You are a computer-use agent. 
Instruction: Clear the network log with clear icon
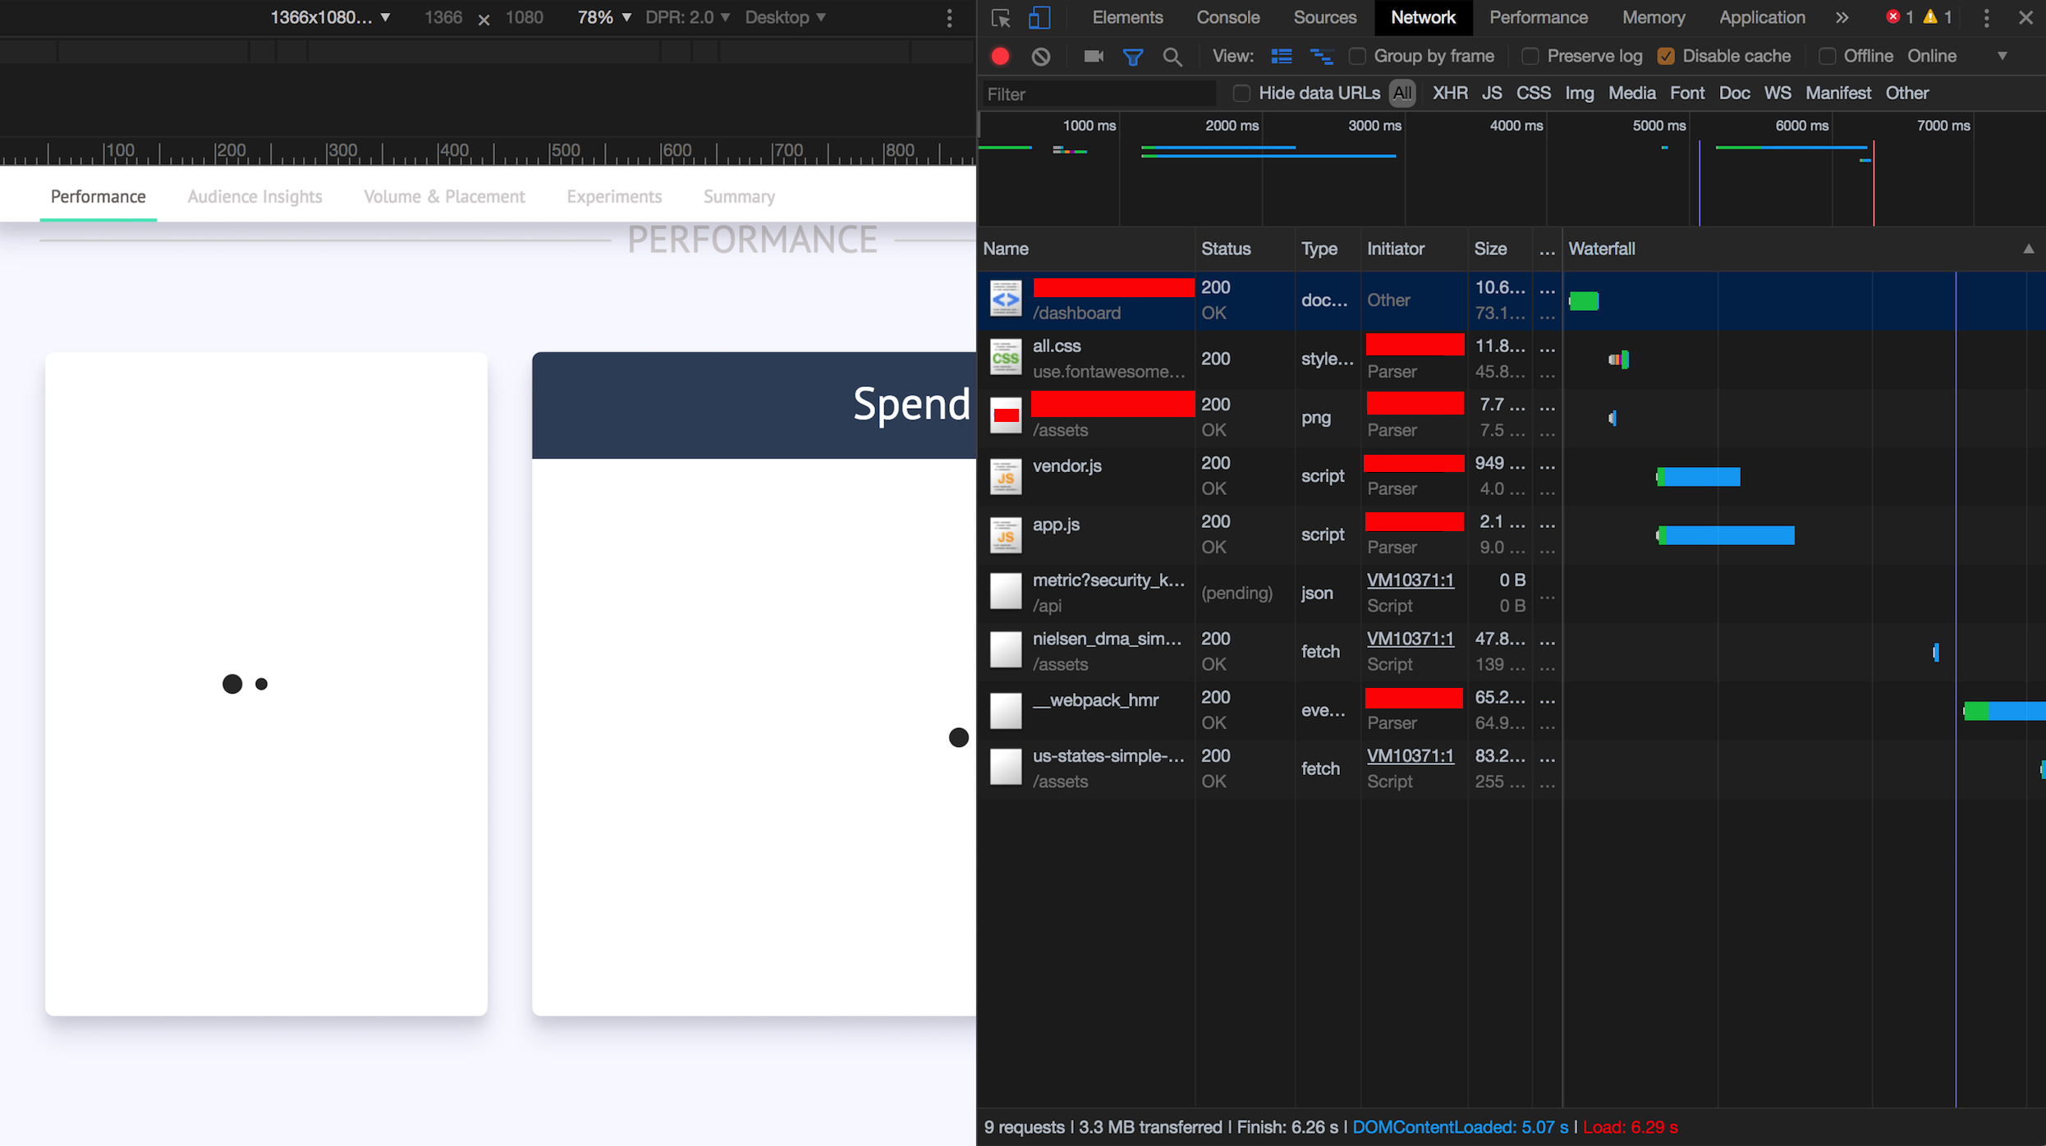1040,56
